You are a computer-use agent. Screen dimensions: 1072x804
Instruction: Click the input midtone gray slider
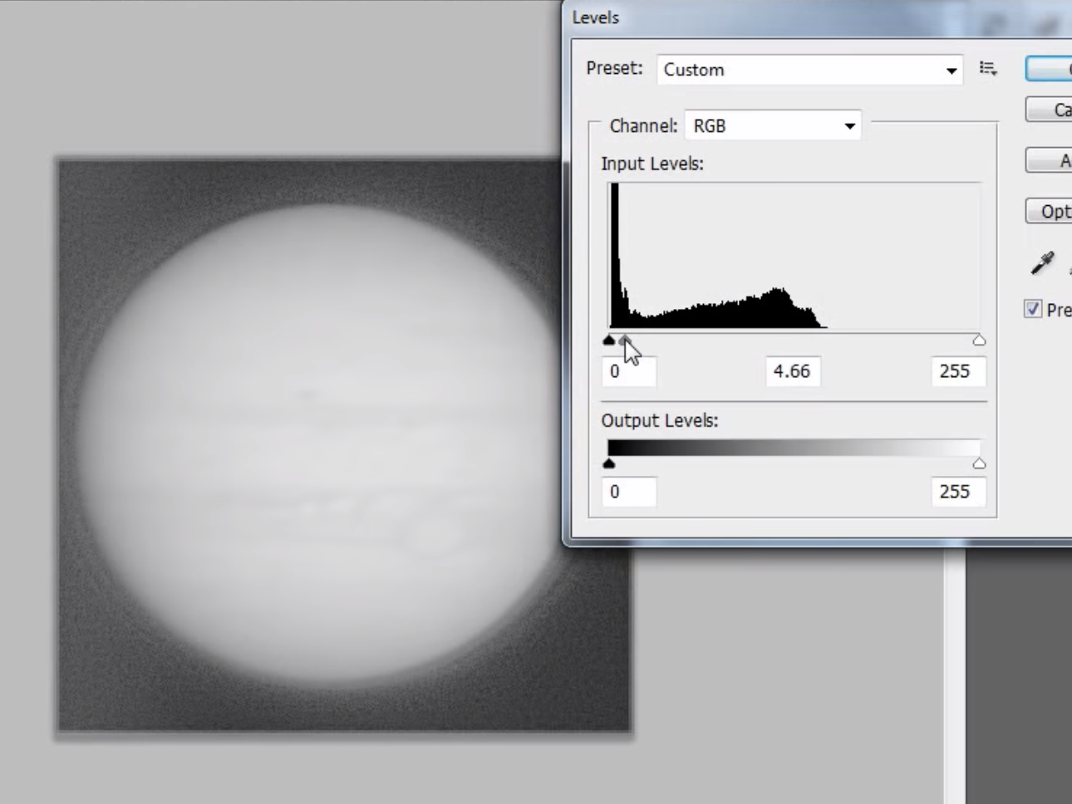point(625,340)
